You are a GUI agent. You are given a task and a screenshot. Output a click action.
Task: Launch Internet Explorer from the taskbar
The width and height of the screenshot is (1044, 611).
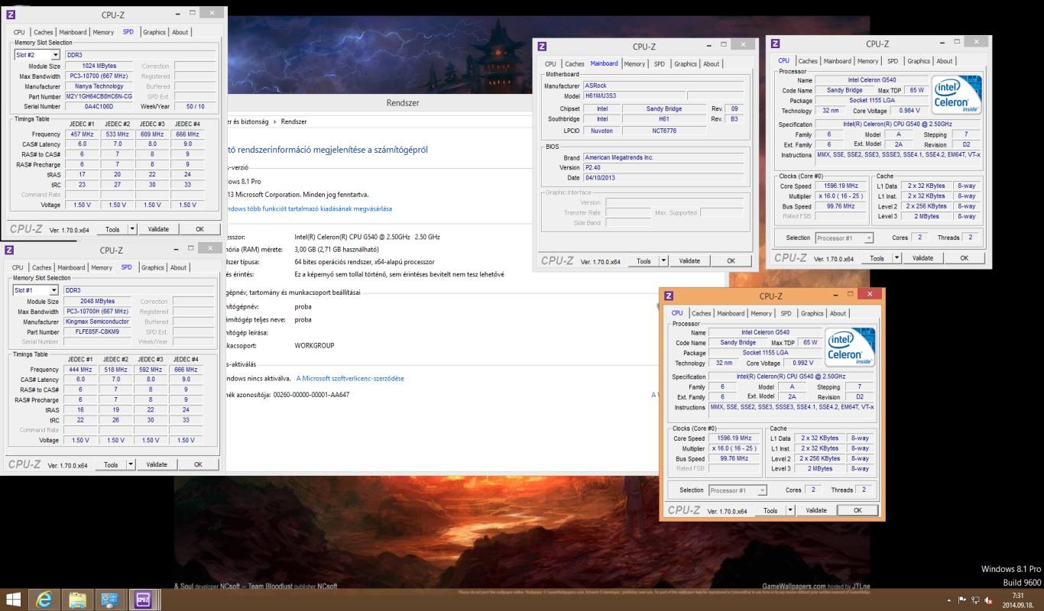point(45,599)
